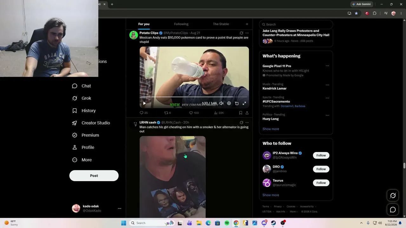
Task: Toggle picture-in-picture on the video
Action: (237, 103)
